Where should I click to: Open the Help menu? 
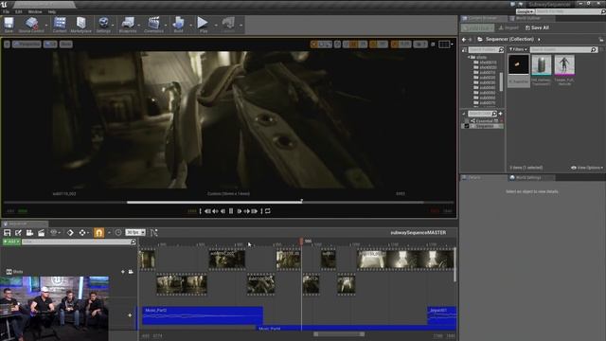pyautogui.click(x=52, y=11)
